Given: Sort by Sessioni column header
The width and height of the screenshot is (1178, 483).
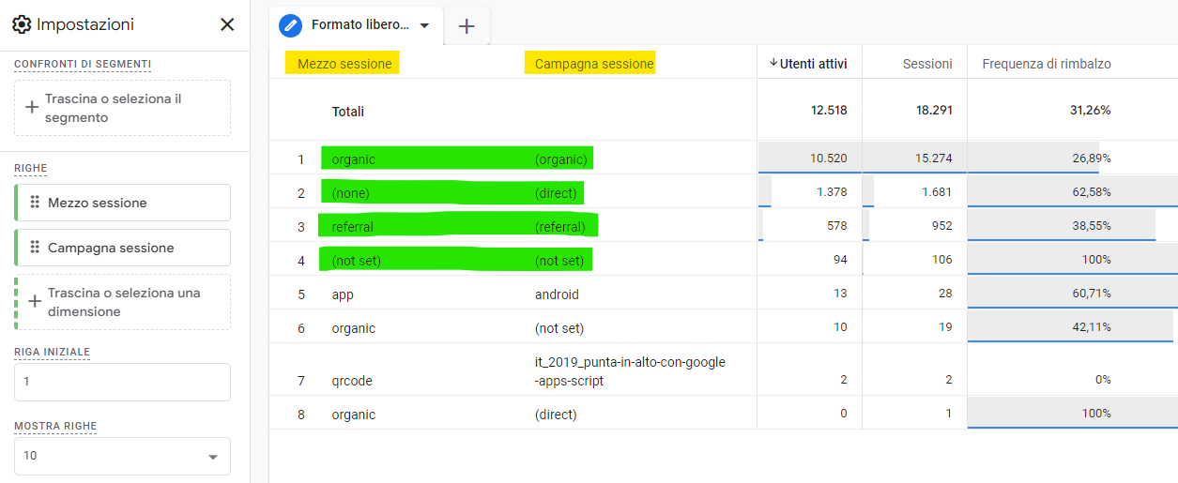Looking at the screenshot, I should (x=926, y=64).
